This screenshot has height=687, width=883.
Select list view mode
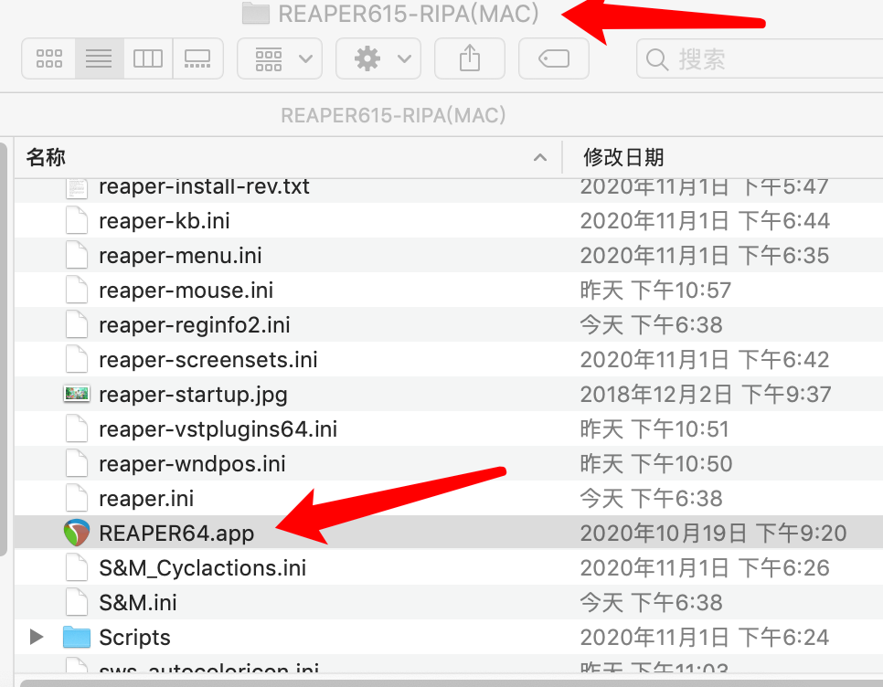tap(99, 58)
